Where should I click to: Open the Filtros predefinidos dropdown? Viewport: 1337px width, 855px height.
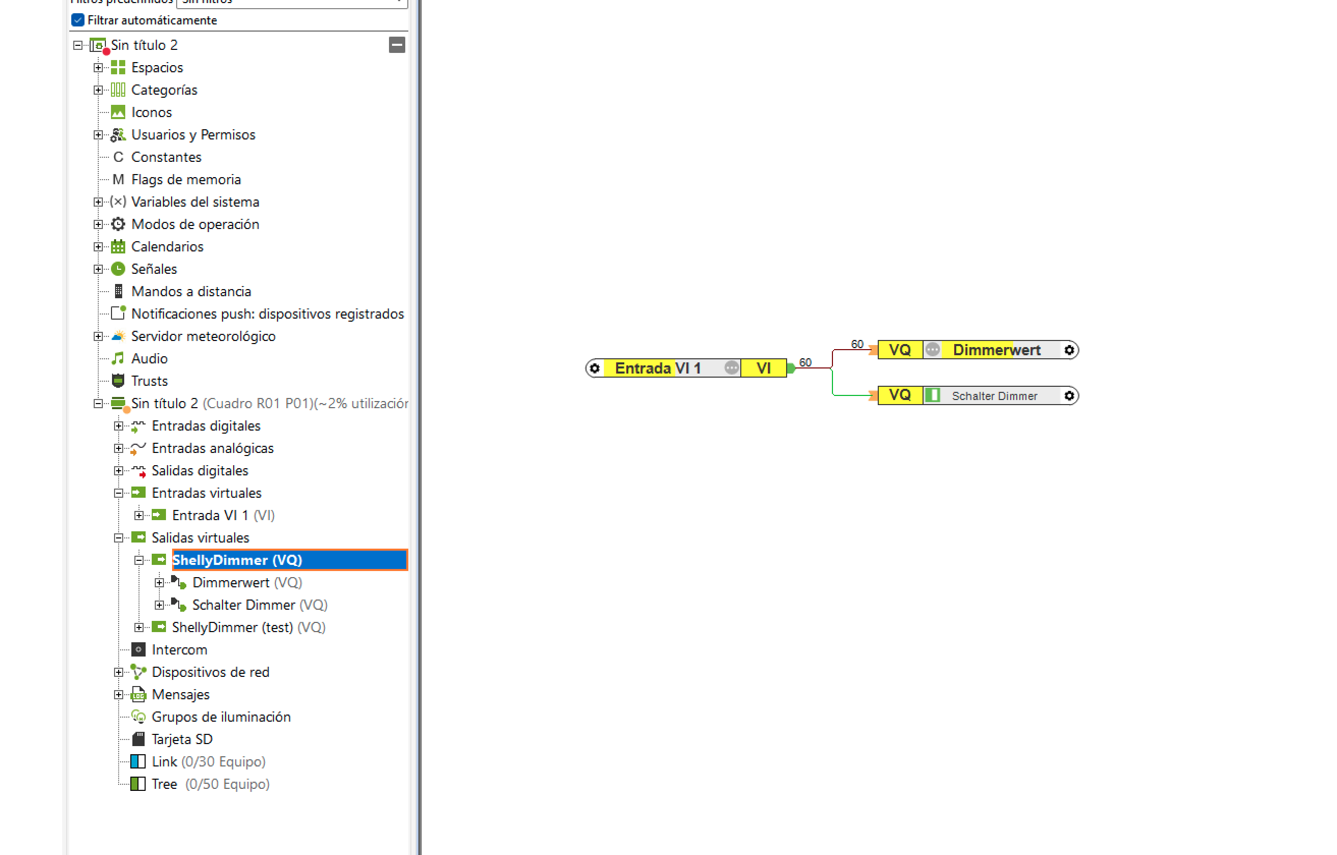tap(292, 3)
